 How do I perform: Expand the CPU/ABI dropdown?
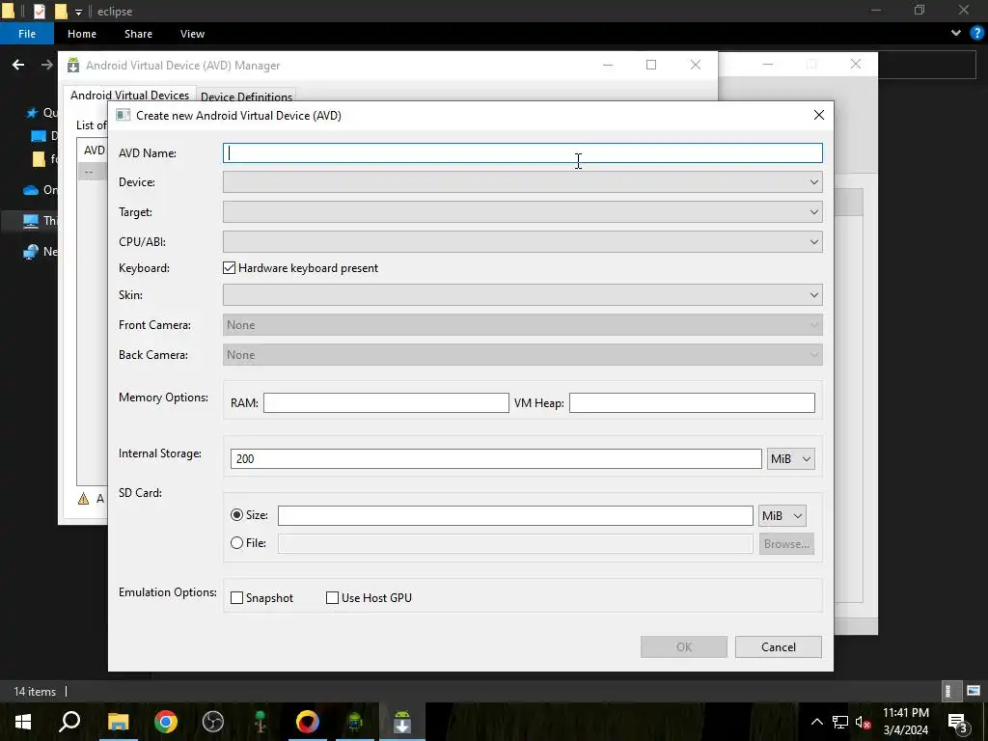(x=522, y=242)
